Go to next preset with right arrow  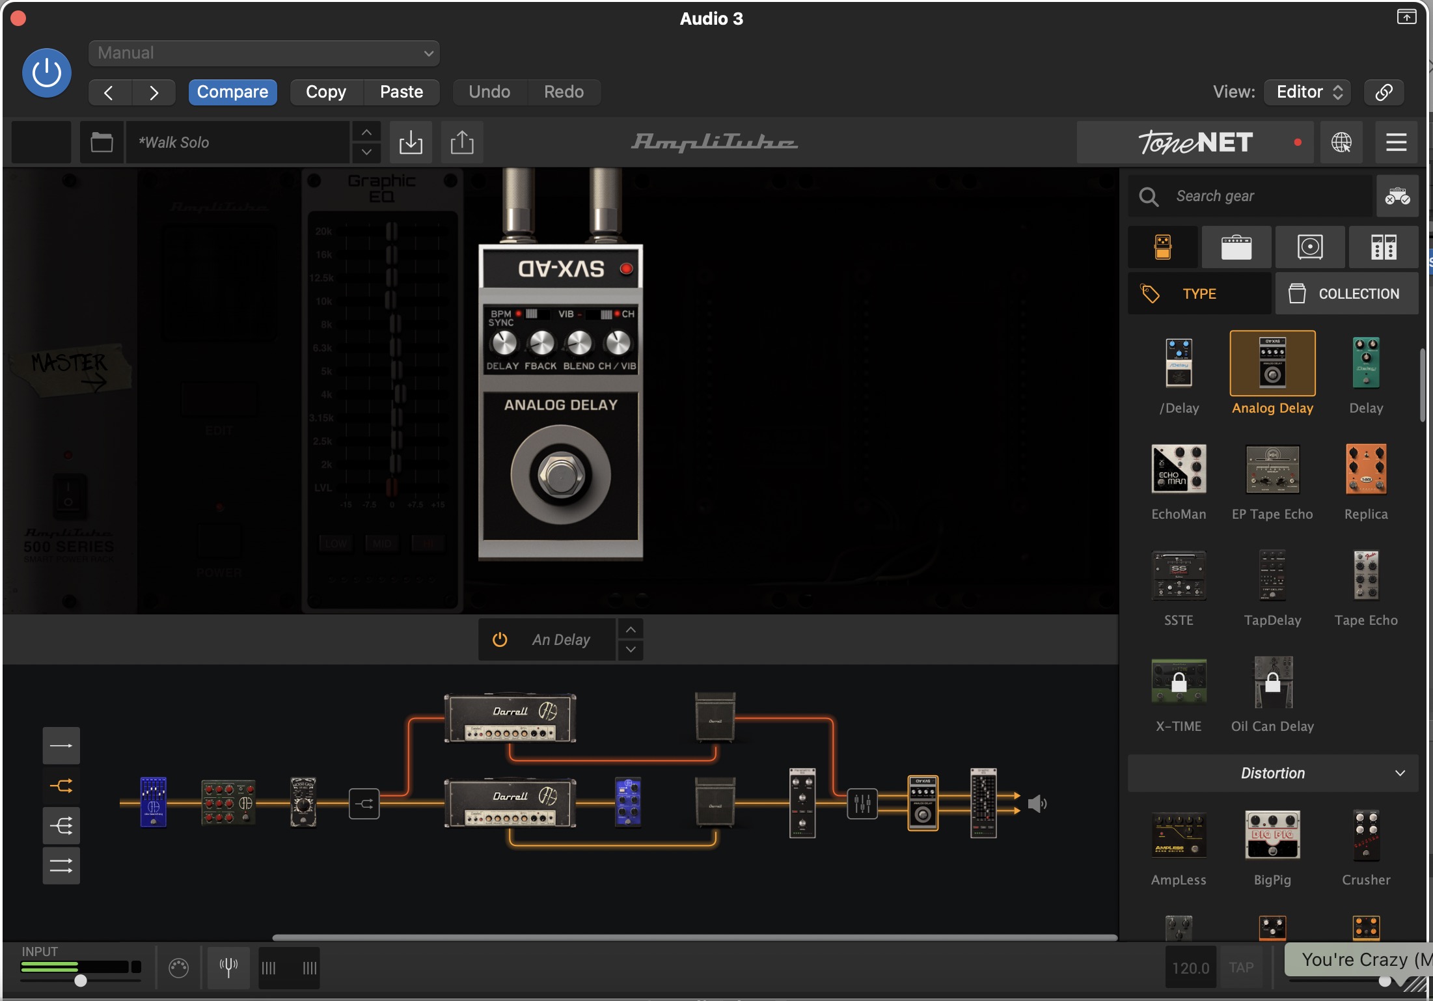point(154,92)
